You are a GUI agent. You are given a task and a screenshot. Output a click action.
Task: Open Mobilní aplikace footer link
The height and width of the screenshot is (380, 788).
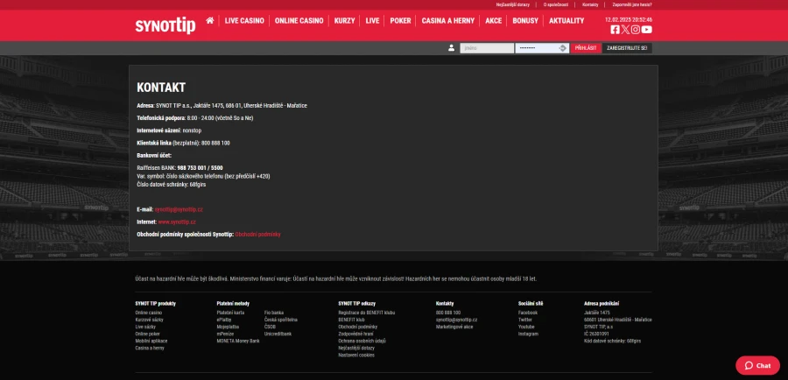[151, 341]
